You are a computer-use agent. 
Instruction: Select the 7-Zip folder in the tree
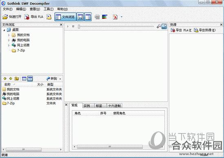point(21,50)
